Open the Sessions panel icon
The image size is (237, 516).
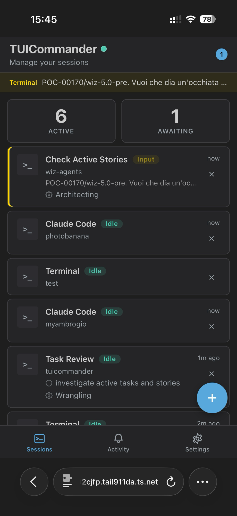39,438
